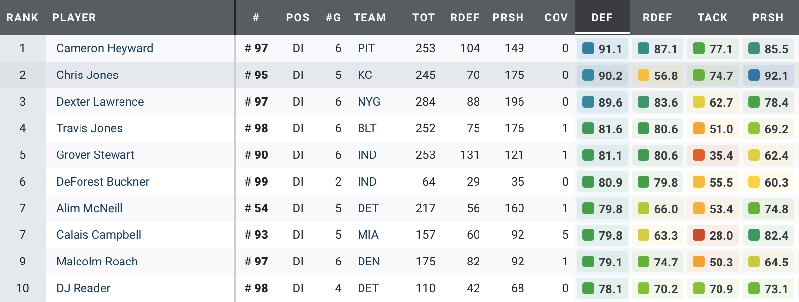Sort by the RANK column header
Image resolution: width=799 pixels, height=302 pixels.
click(22, 18)
